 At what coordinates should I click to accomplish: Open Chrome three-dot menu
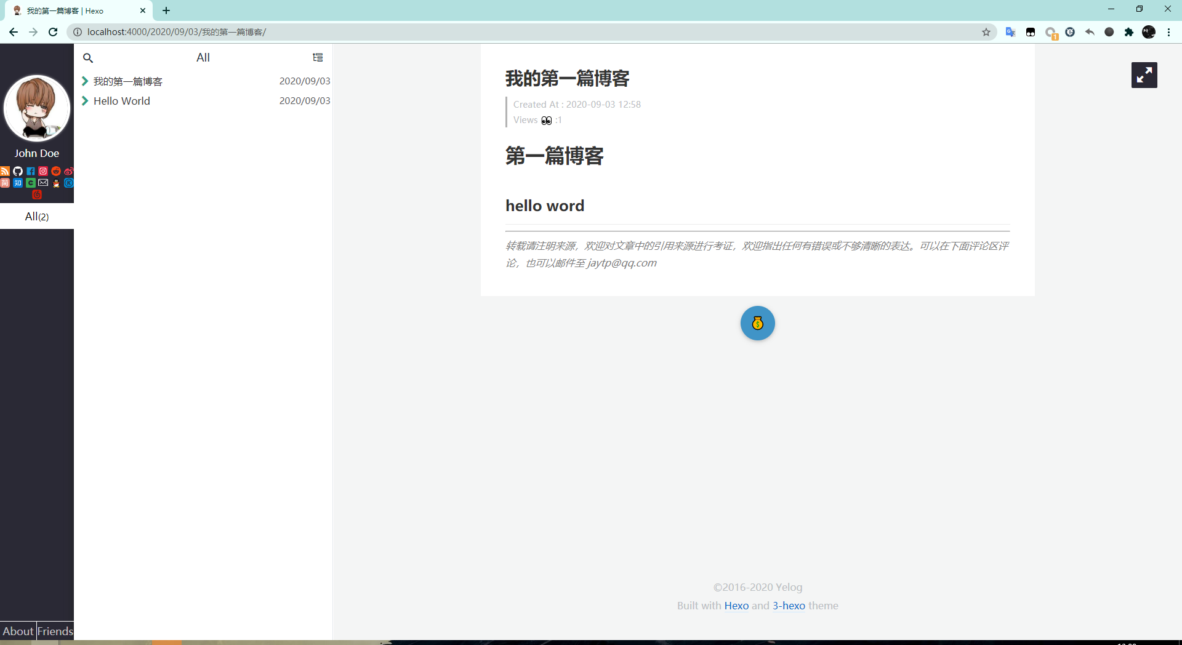coord(1168,32)
